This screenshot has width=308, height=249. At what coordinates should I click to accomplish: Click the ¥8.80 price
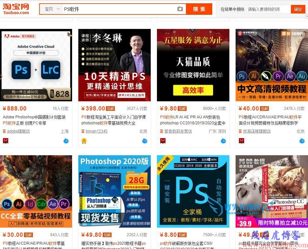tap(168, 235)
